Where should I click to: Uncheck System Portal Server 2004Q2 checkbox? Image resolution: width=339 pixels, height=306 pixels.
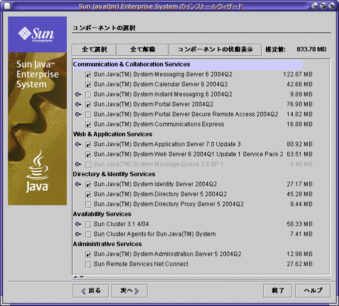[x=88, y=105]
